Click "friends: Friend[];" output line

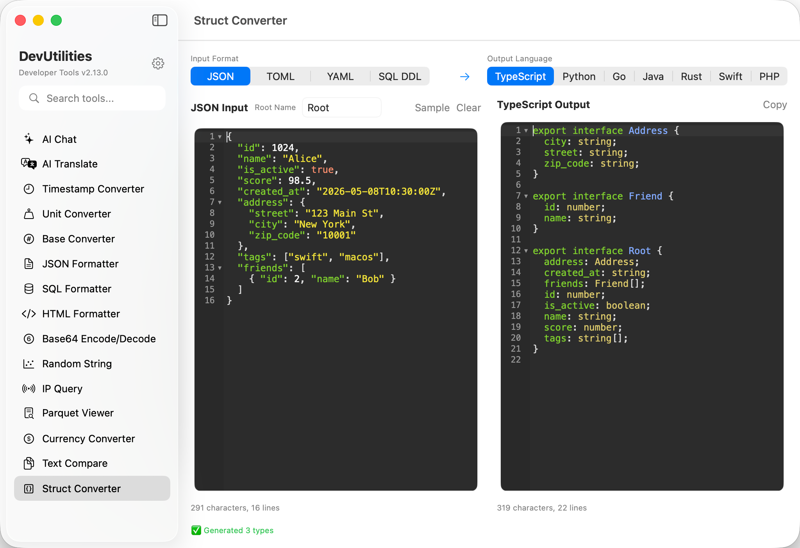594,283
